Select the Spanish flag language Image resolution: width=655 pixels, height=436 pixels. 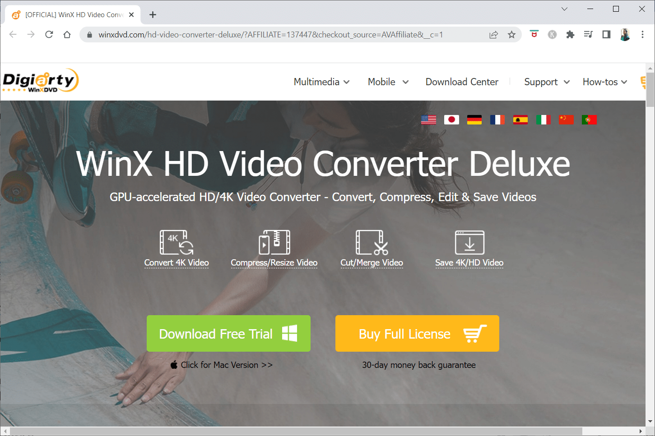(520, 119)
